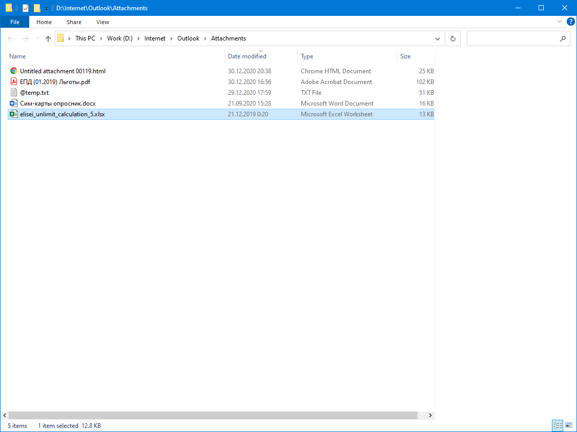Switch to the details view layout
The width and height of the screenshot is (577, 432).
pyautogui.click(x=558, y=426)
